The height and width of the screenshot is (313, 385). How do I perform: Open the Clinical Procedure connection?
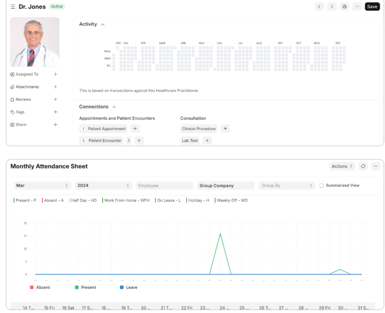click(199, 128)
